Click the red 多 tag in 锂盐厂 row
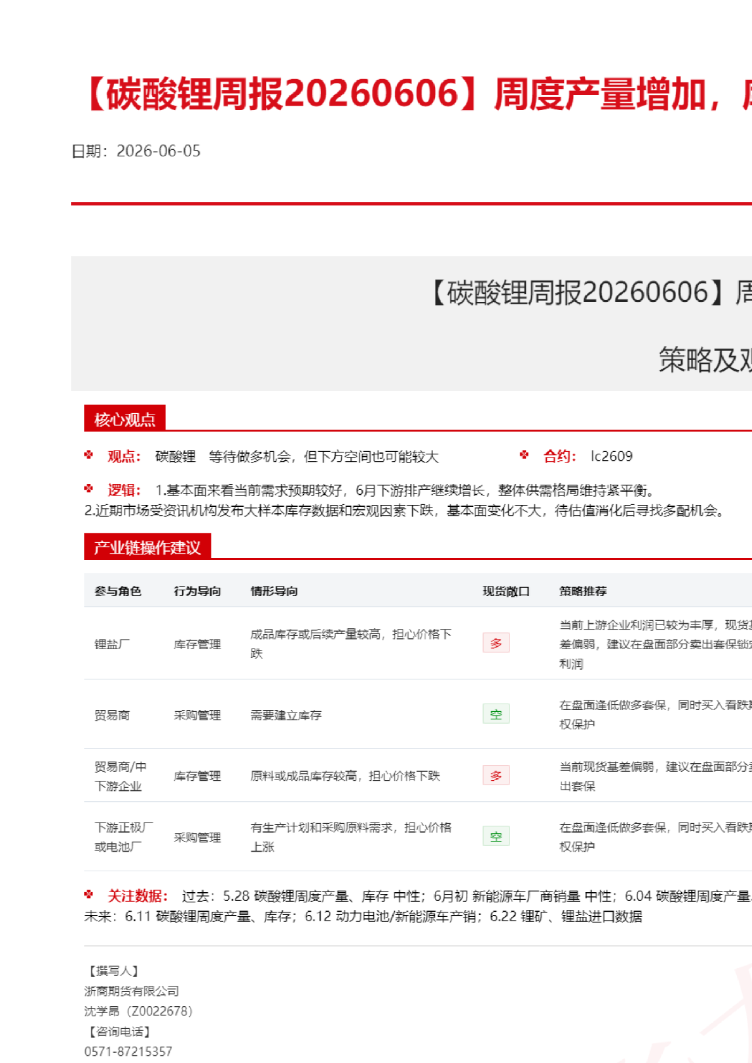 (496, 643)
